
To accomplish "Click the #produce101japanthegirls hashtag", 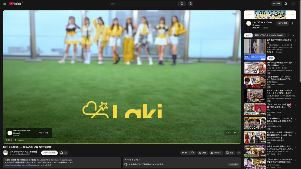I will pos(62,160).
